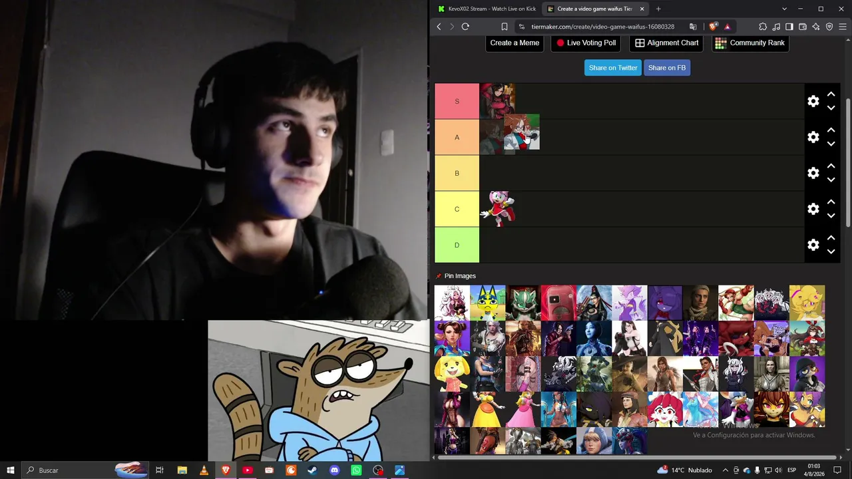This screenshot has height=479, width=852.
Task: Toggle the browser sidebar panel
Action: pos(789,27)
